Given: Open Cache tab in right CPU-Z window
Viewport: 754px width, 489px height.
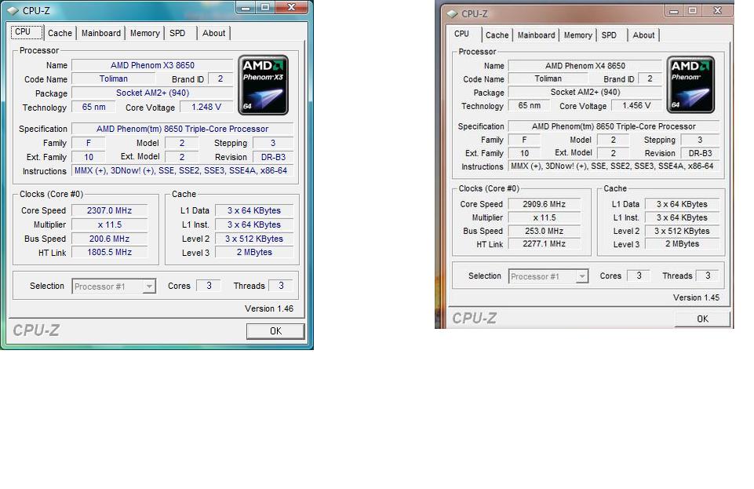Looking at the screenshot, I should pos(497,35).
